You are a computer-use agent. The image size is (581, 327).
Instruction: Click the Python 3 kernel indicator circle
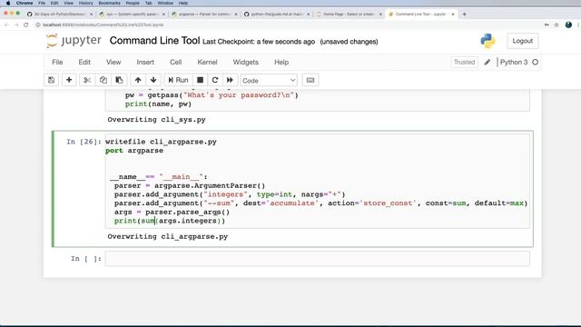[535, 63]
